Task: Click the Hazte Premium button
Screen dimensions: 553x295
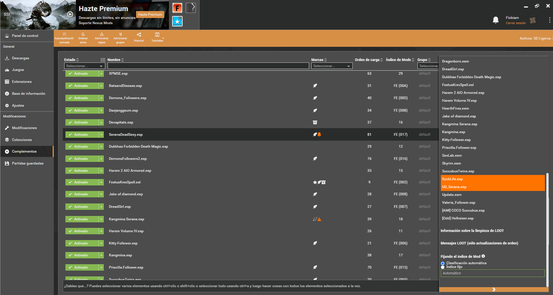Action: [150, 15]
